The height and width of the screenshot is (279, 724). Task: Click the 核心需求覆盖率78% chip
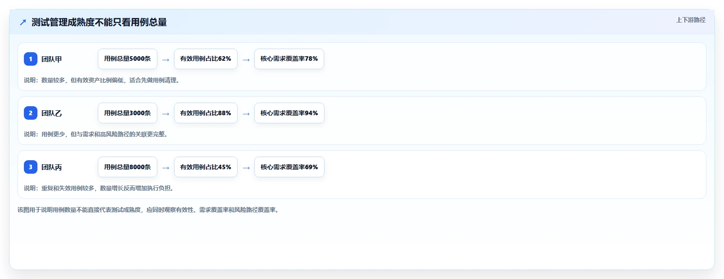289,59
